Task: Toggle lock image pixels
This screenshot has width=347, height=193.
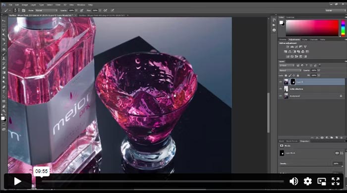Action: [290, 76]
